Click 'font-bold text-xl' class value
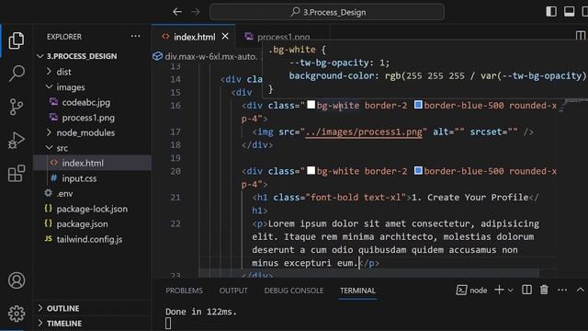The image size is (588, 331). [356, 198]
